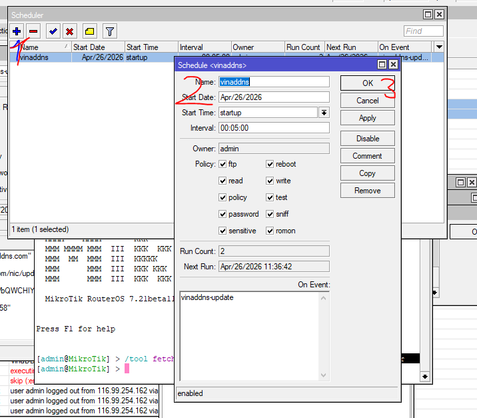Uncheck the ftp policy checkbox
This screenshot has height=418, width=477.
tap(223, 164)
